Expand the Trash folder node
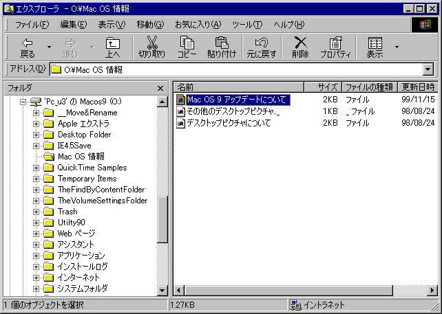442x314 pixels. (36, 212)
